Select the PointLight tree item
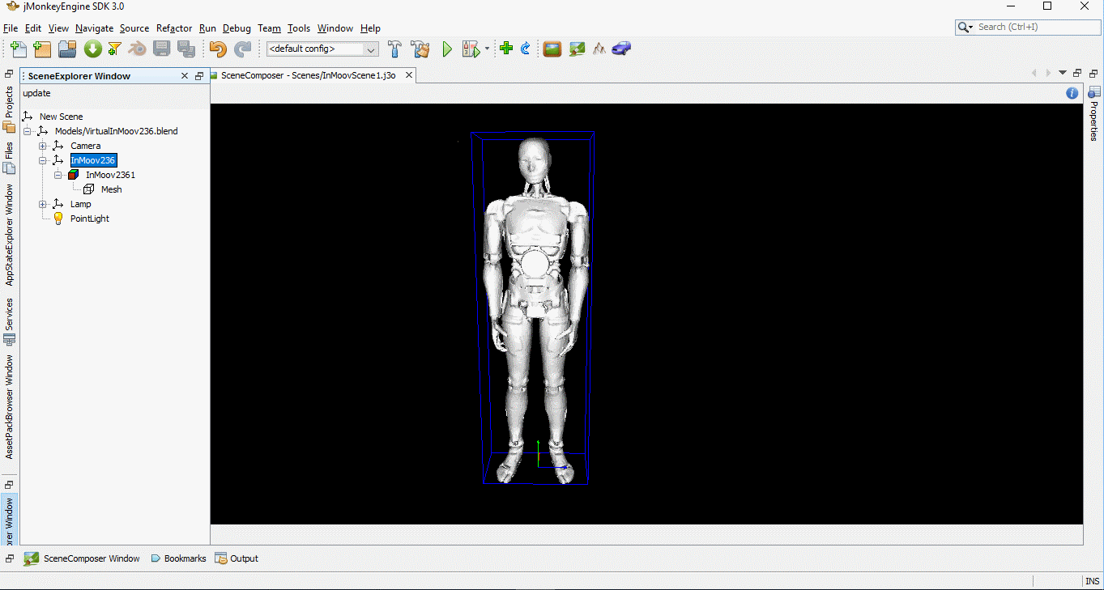1104x590 pixels. point(89,219)
